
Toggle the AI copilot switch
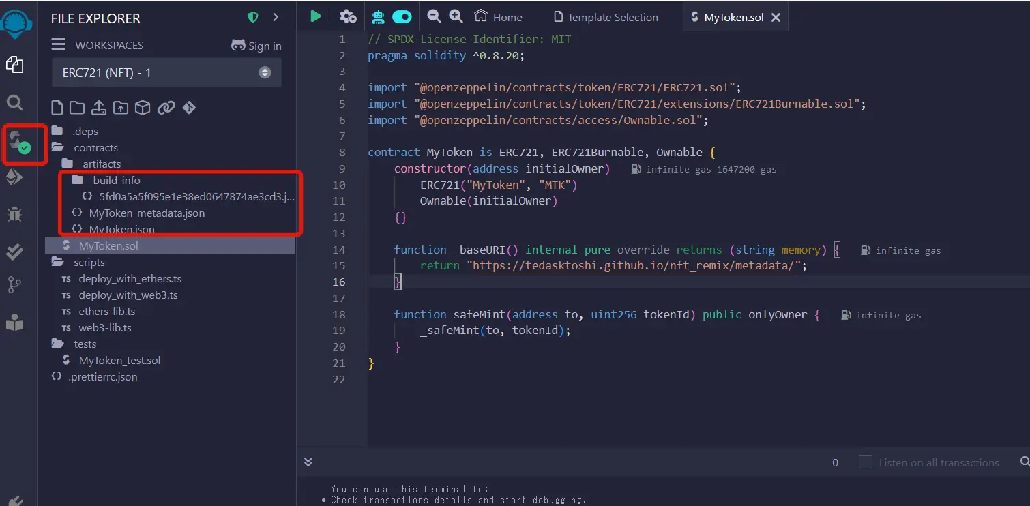coord(402,16)
